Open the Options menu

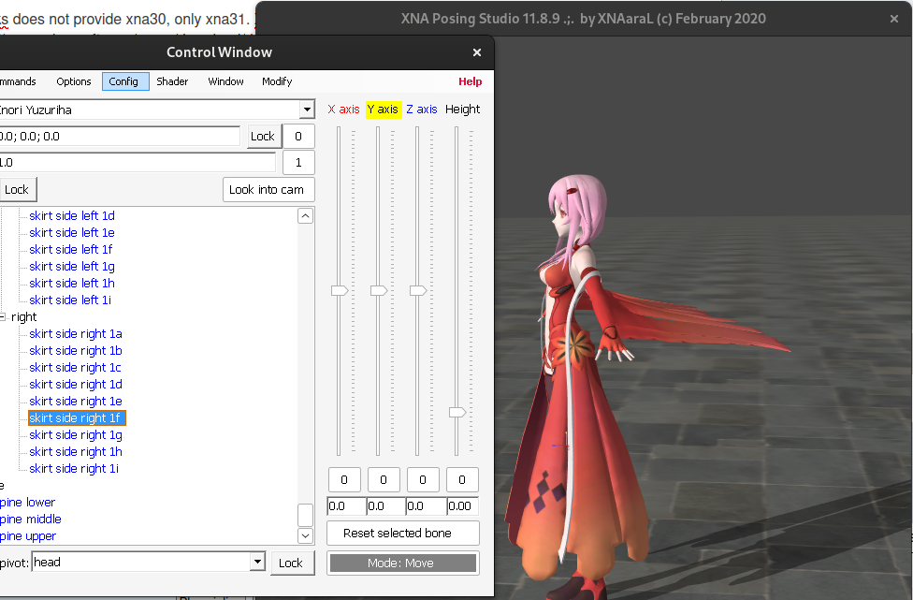click(73, 81)
